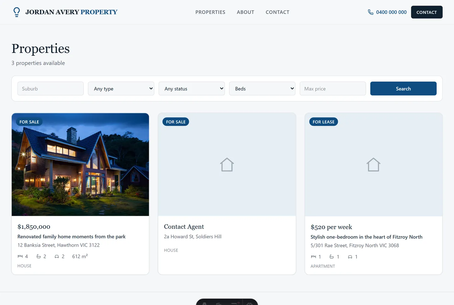Click into the Max price field
454x305 pixels.
tap(333, 88)
